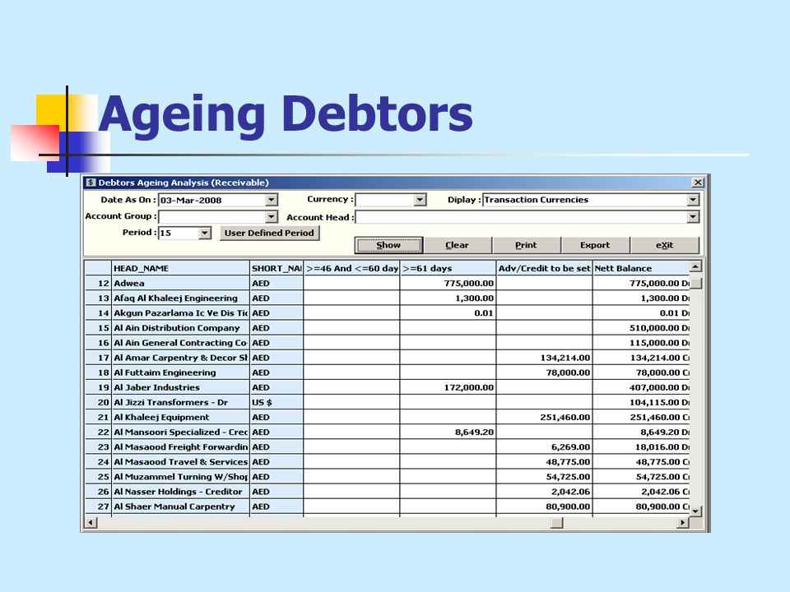Click the 104,115.00 Nett Balance cell
This screenshot has height=592, width=790.
(x=641, y=402)
